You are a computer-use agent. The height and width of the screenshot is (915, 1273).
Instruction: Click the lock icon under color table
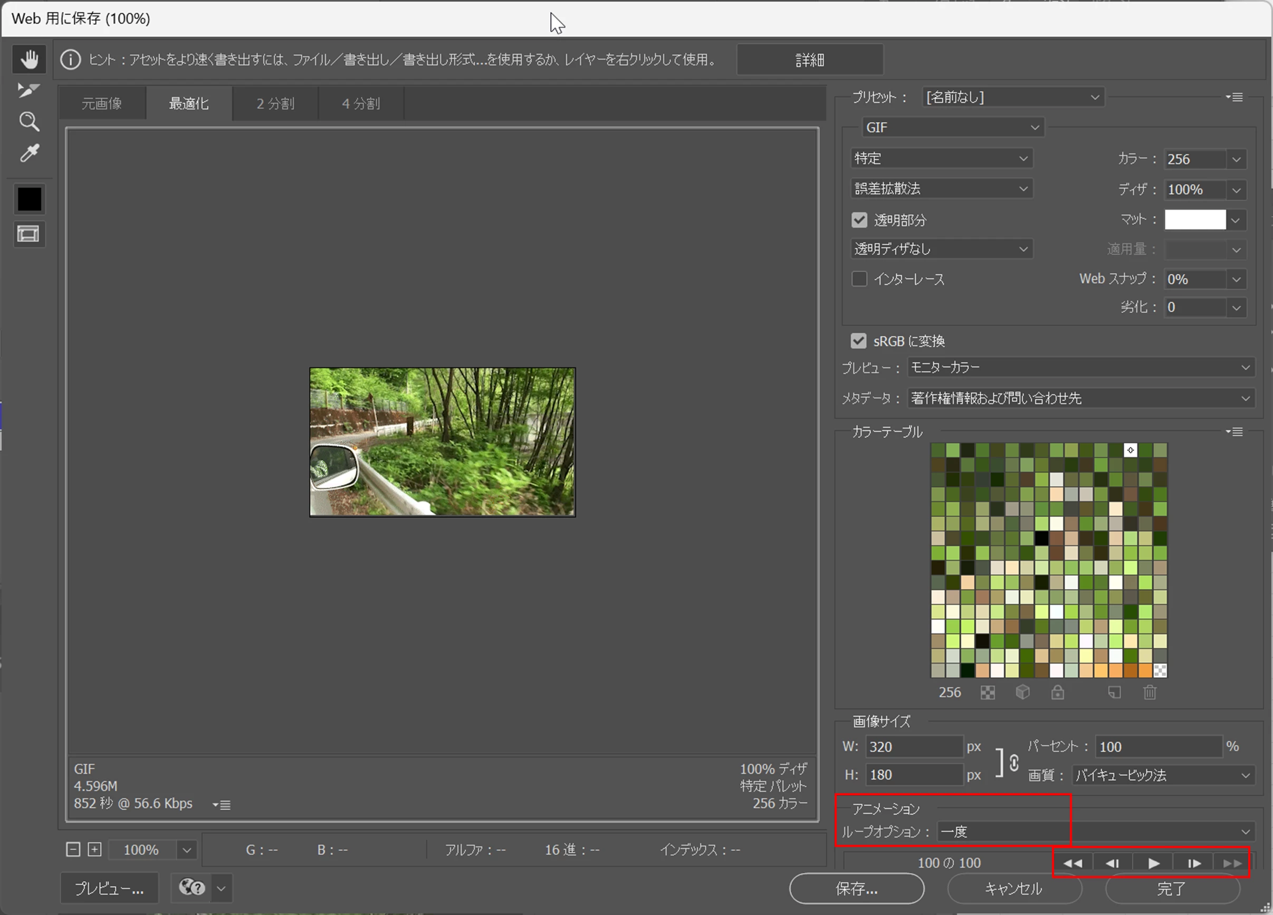click(x=1057, y=692)
